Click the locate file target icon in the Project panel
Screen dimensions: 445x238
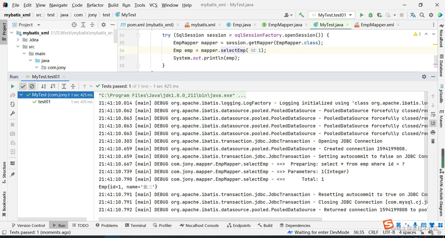(74, 25)
